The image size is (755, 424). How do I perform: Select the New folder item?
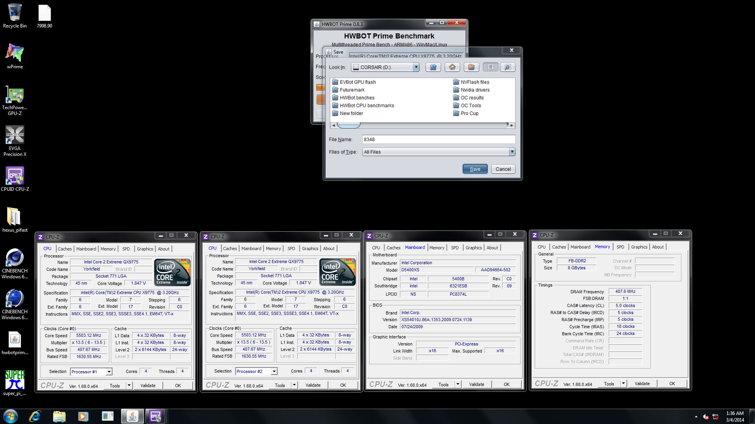point(348,113)
